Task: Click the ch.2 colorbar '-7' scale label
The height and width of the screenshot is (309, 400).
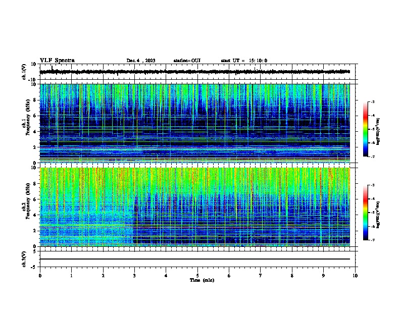Action: (372, 240)
